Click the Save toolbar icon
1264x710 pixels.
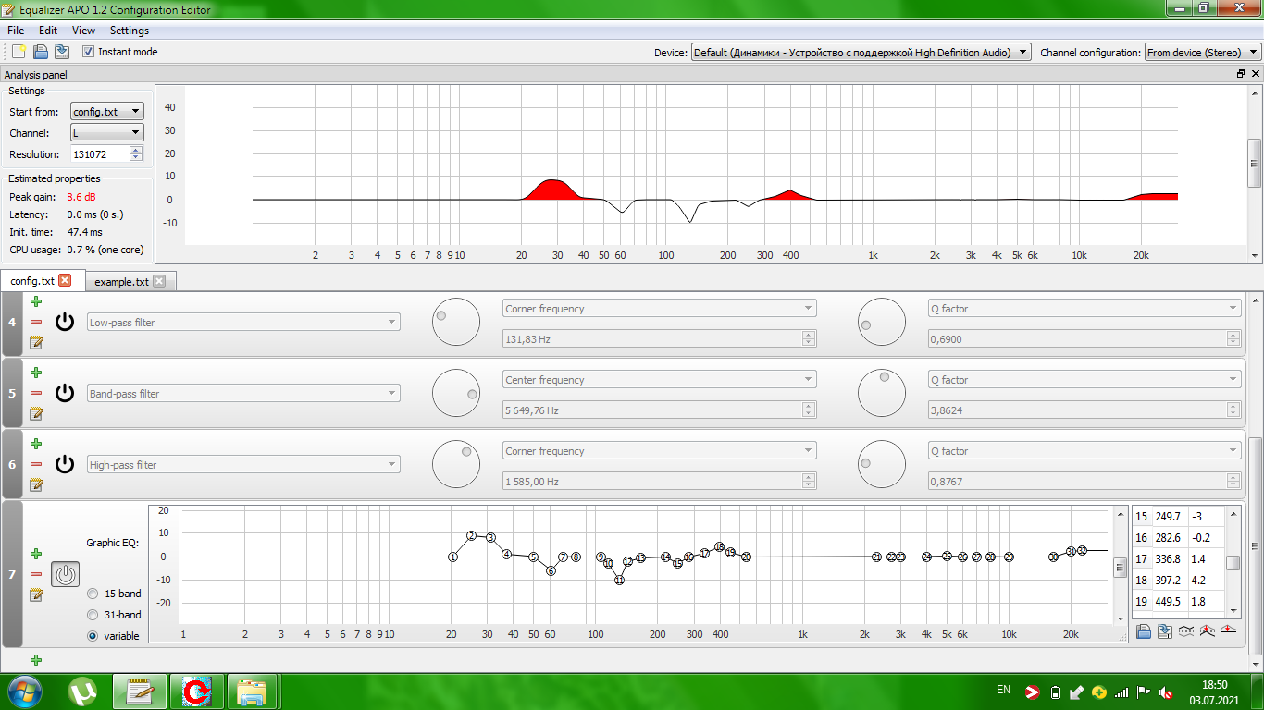click(x=62, y=52)
